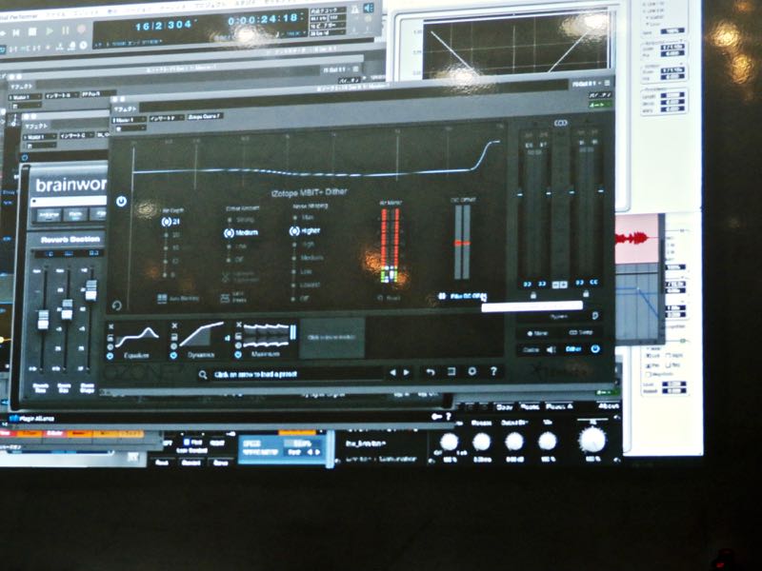Click the speaker icon in Ozone output section
Viewport: 762px width, 571px height.
(551, 349)
